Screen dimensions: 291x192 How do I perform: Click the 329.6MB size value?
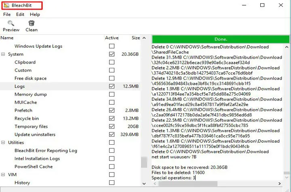coord(130,135)
